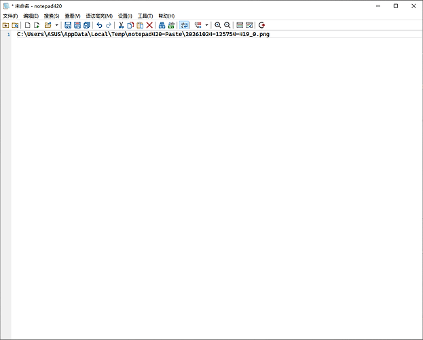Copy the selection to clipboard
Screen dimensions: 423x340
(130, 25)
